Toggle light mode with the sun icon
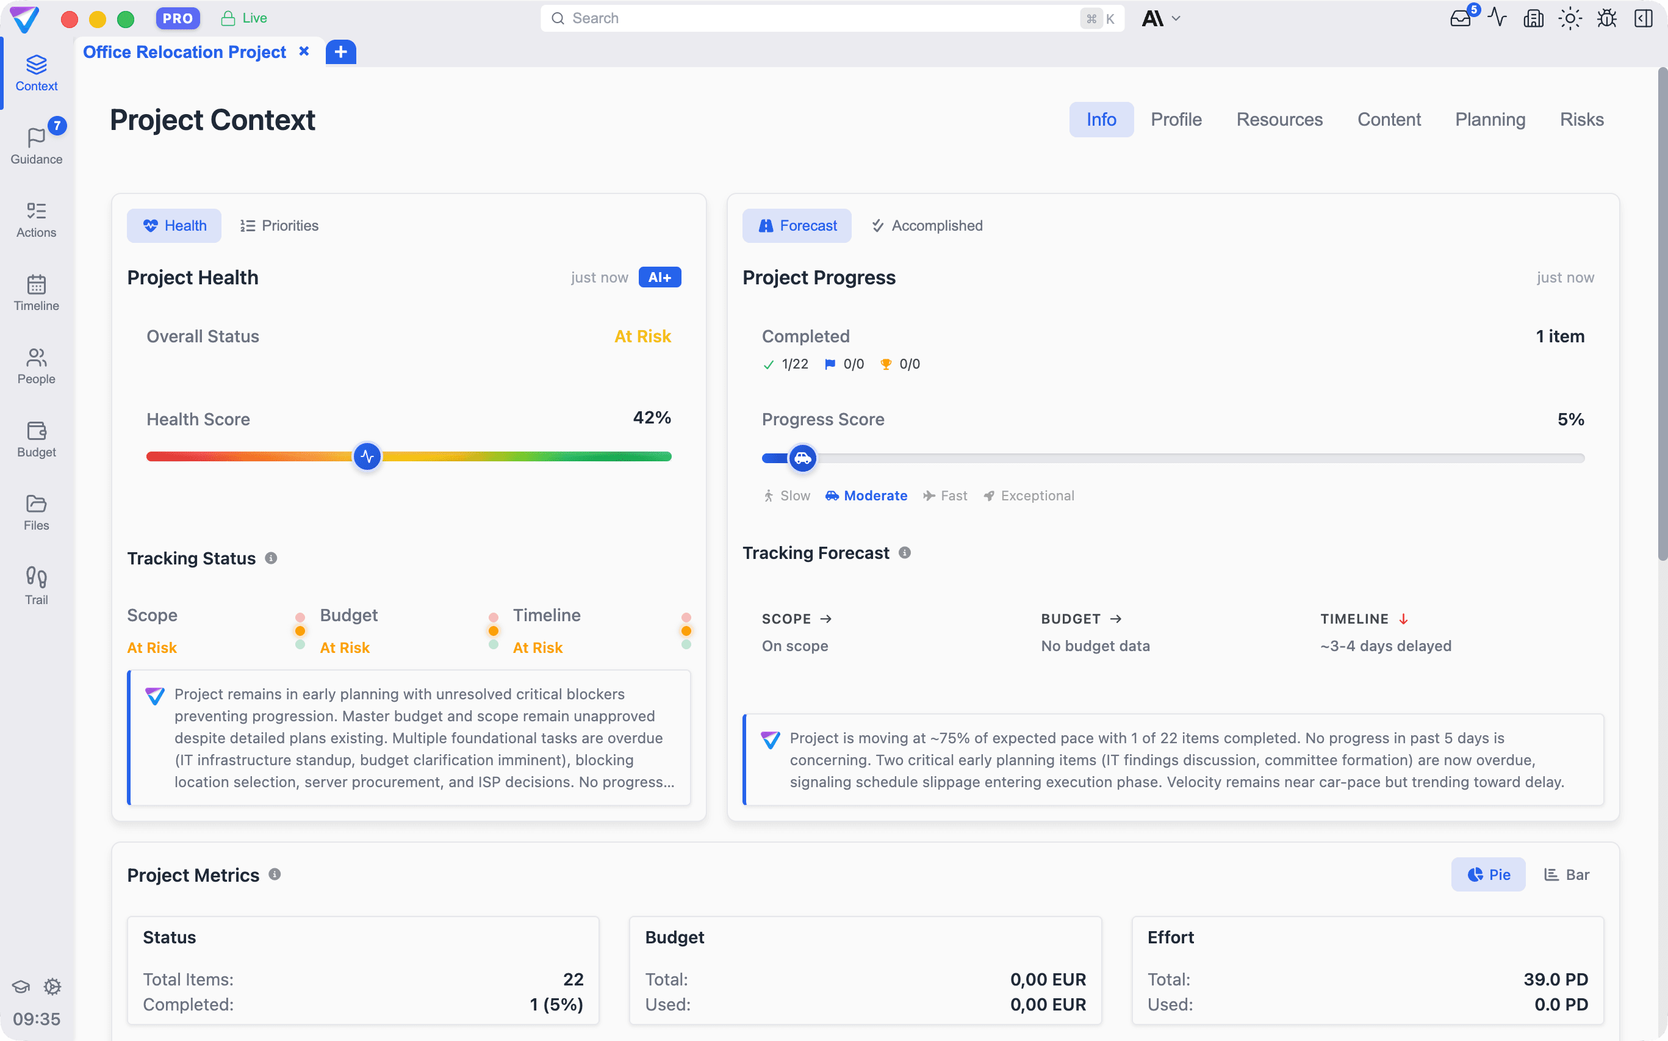 tap(1570, 18)
